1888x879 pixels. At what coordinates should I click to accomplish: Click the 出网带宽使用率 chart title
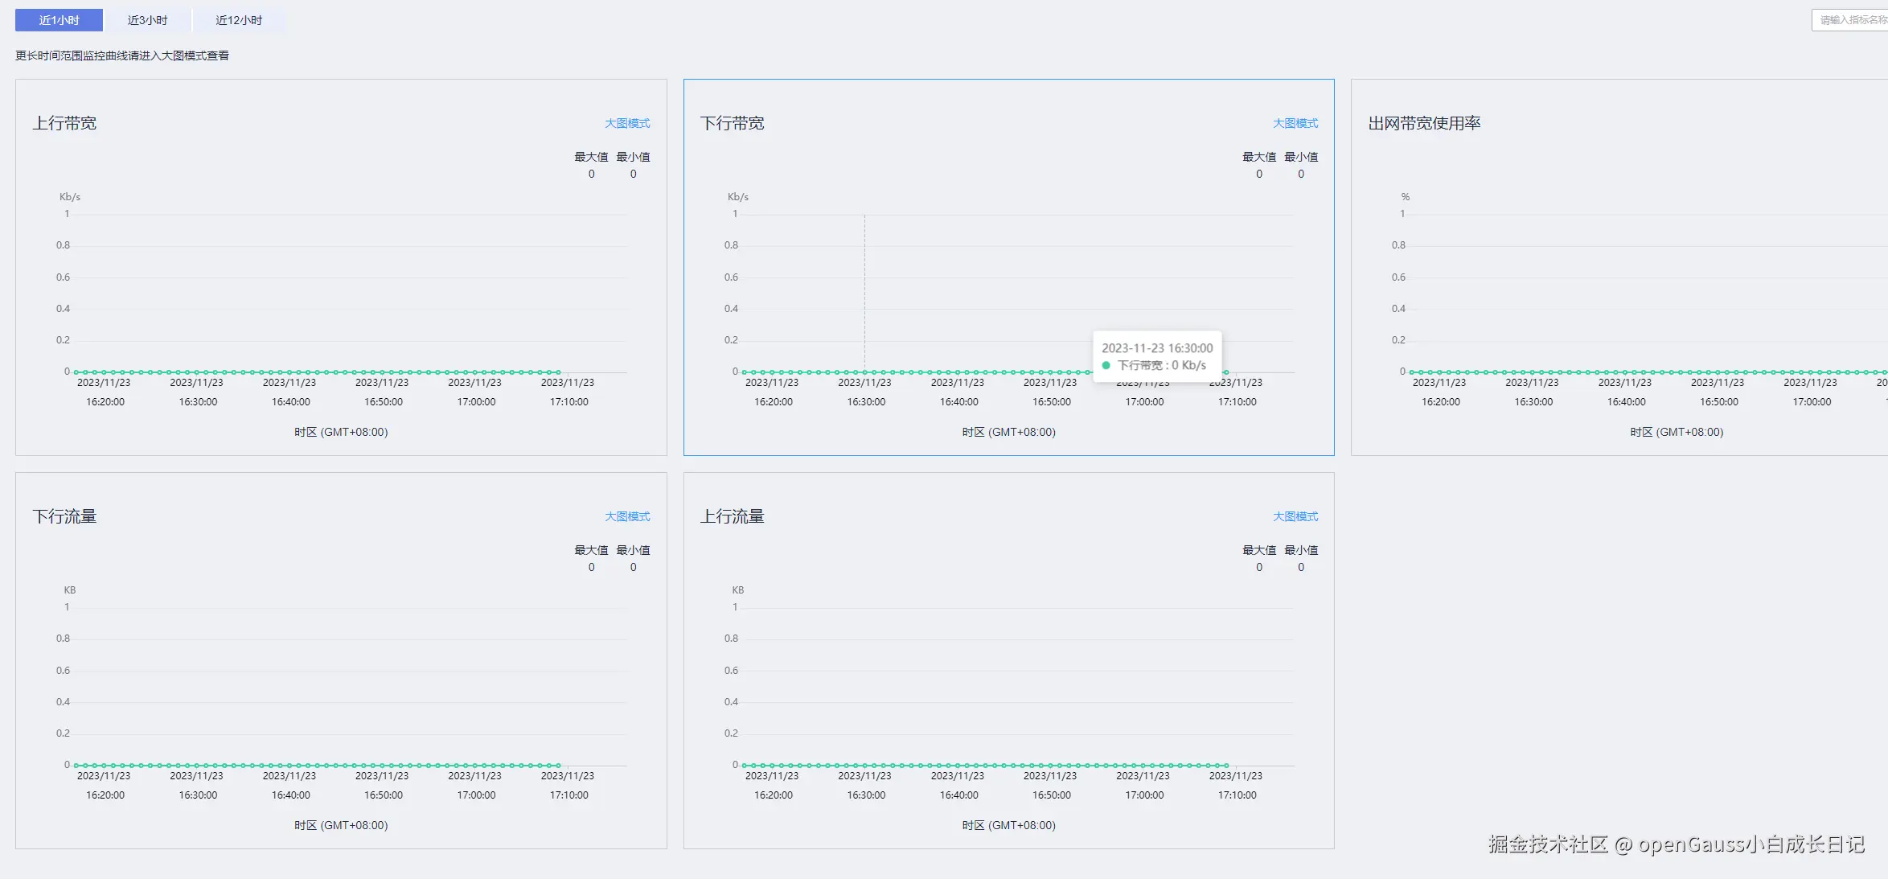tap(1424, 123)
